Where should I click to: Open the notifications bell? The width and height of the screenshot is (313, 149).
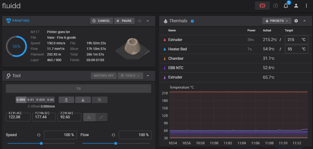click(x=286, y=6)
